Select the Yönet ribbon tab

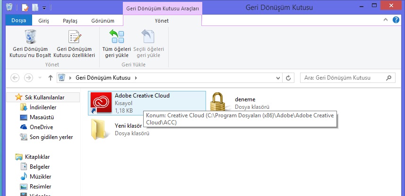[x=162, y=21]
